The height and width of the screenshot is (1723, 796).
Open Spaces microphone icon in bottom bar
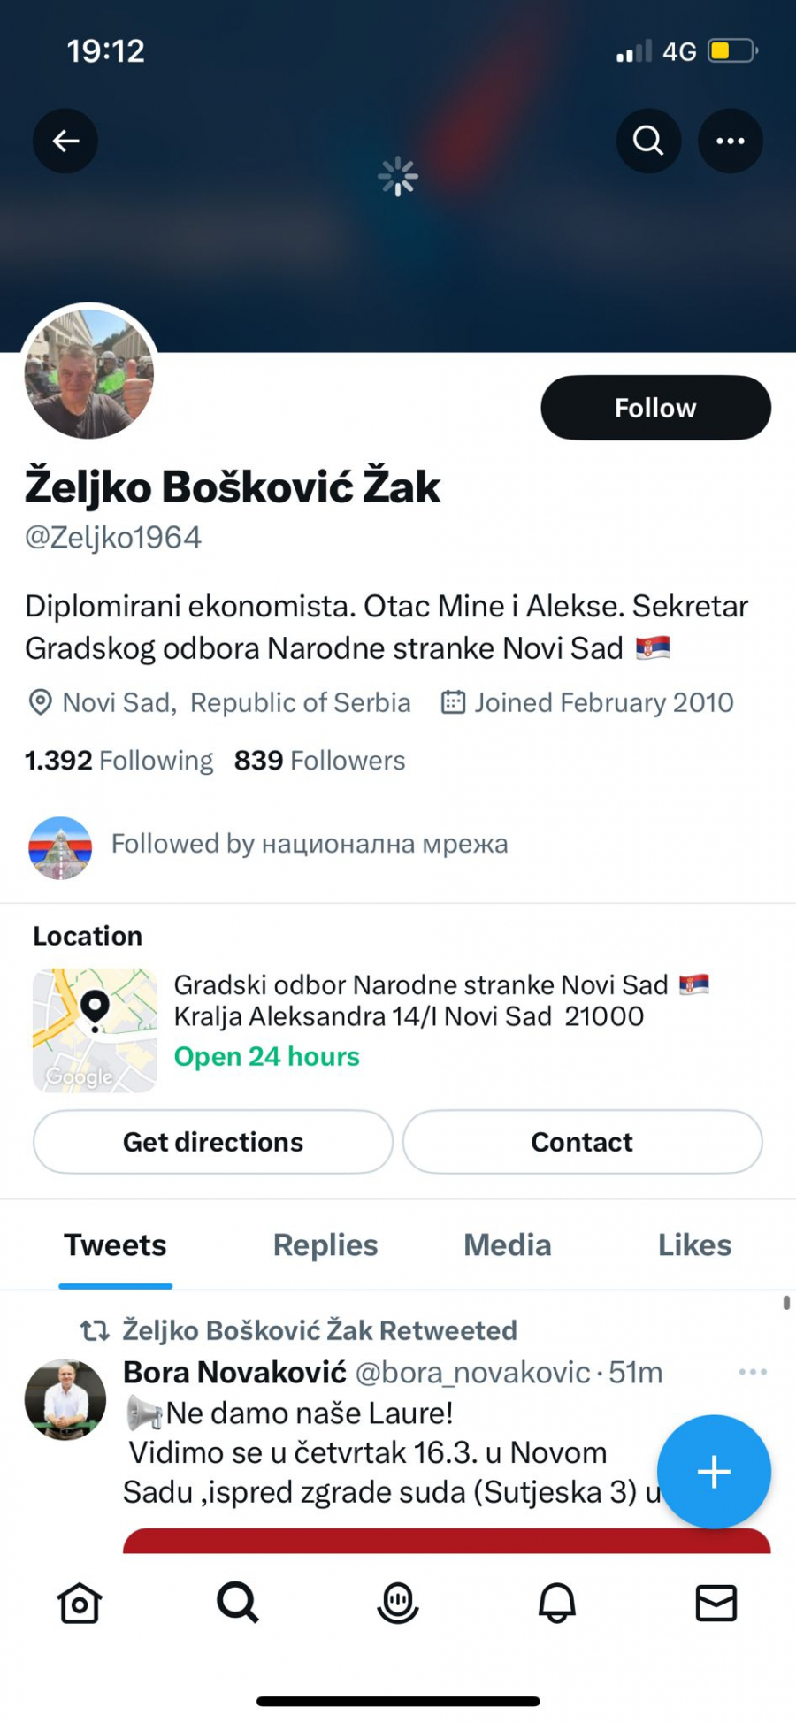pos(398,1602)
